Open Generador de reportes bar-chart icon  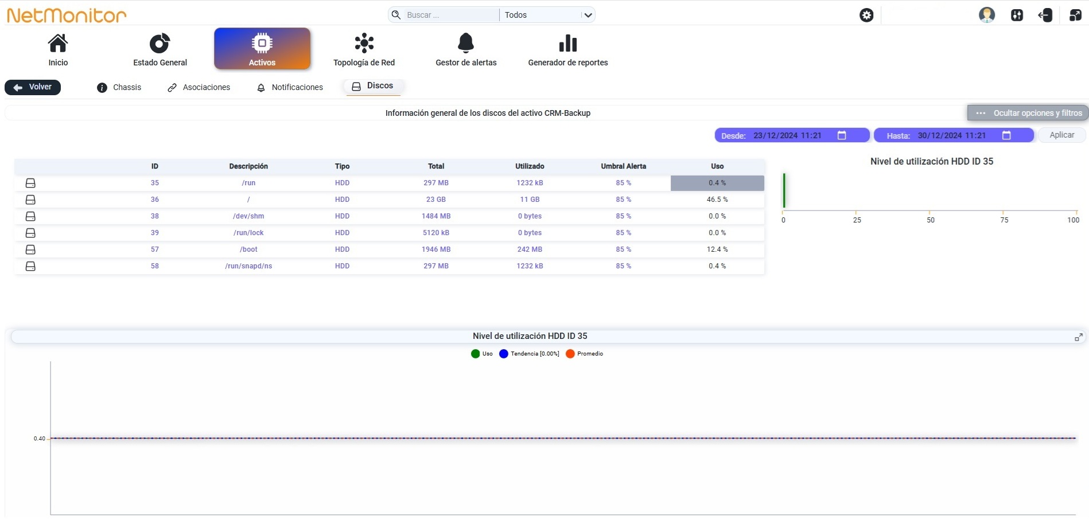pyautogui.click(x=568, y=44)
